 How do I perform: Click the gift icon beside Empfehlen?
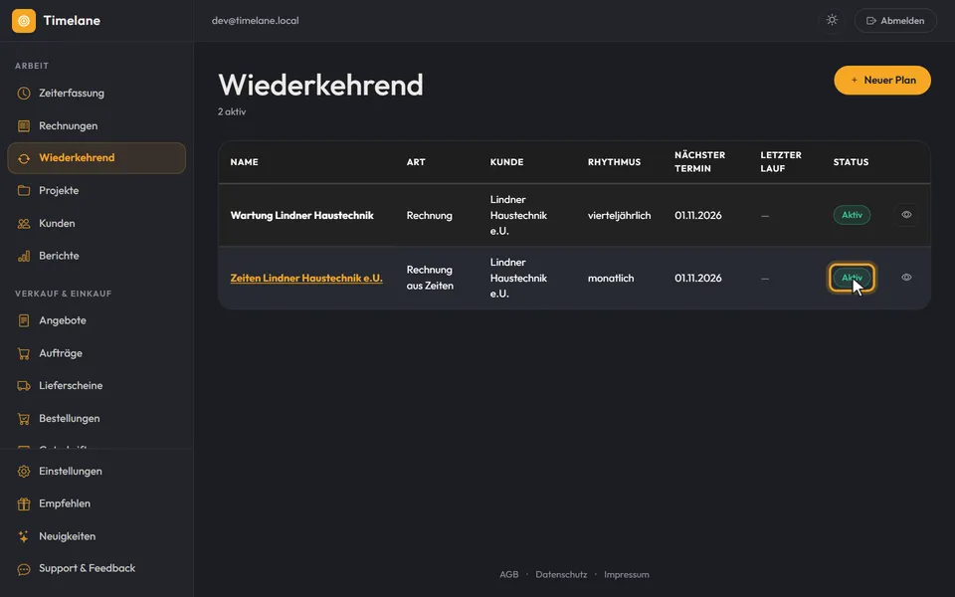(24, 503)
